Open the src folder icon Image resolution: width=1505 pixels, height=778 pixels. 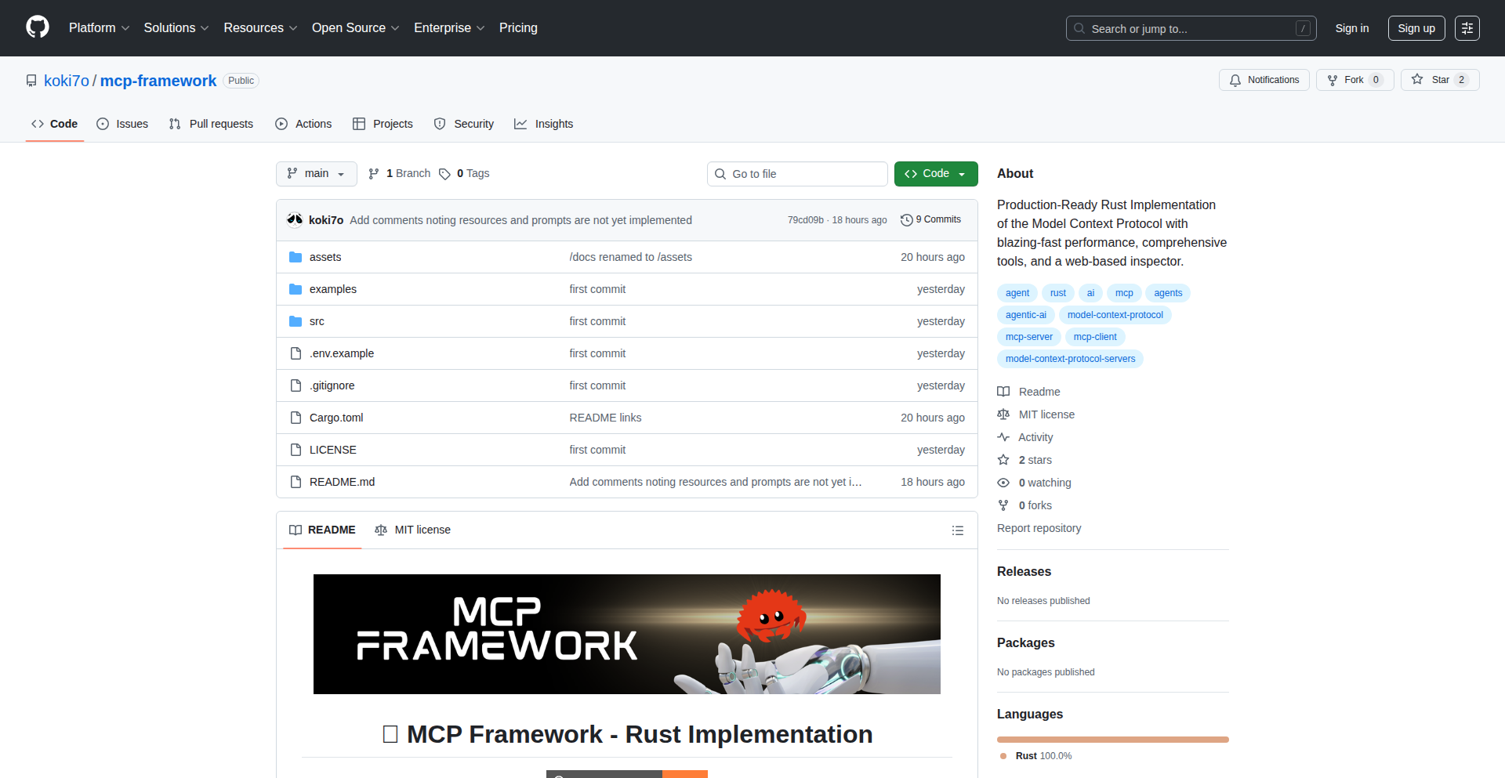pyautogui.click(x=296, y=320)
